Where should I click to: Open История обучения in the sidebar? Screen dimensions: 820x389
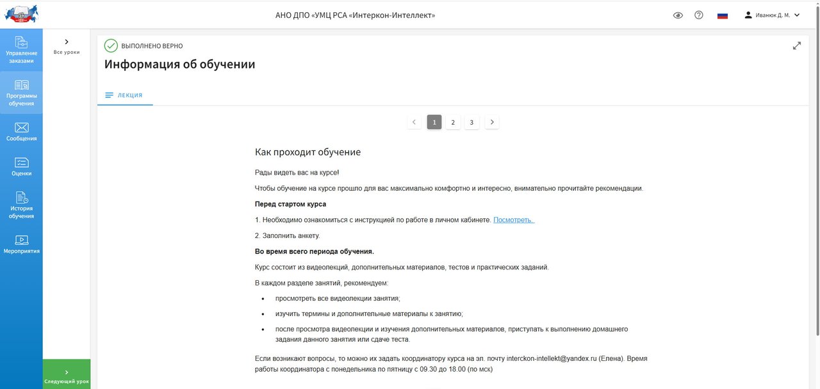point(21,205)
